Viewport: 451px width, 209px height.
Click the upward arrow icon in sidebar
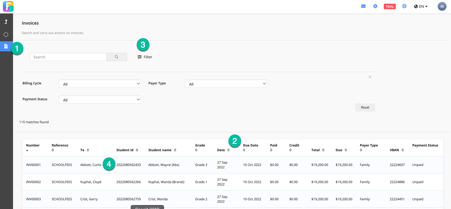6,22
